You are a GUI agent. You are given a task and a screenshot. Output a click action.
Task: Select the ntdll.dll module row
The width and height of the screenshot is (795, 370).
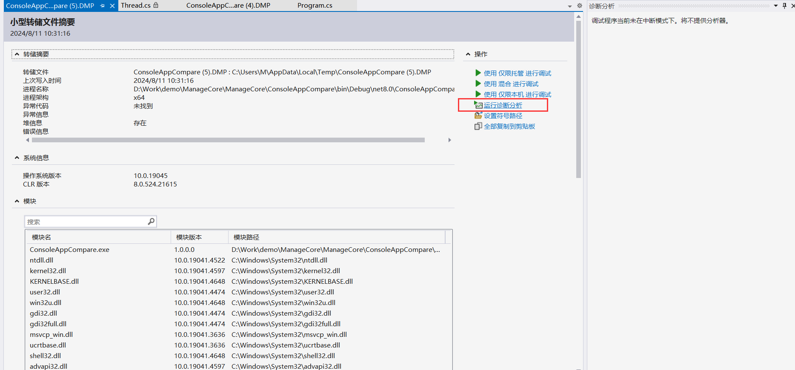[x=238, y=260]
